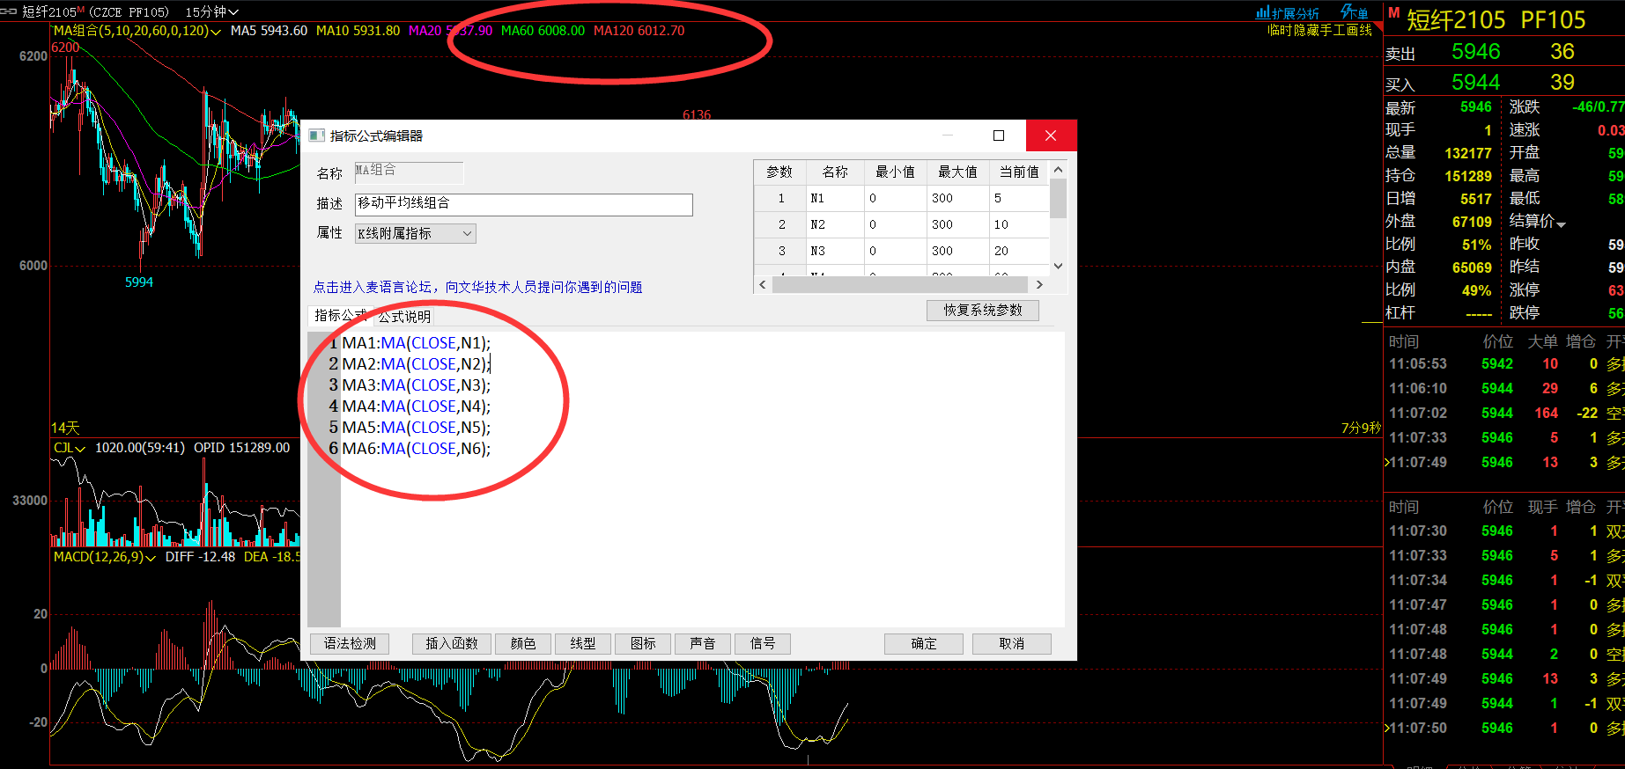Click 临时隐藏手工画线 in the chart
Viewport: 1625px width, 769px height.
pyautogui.click(x=1319, y=30)
